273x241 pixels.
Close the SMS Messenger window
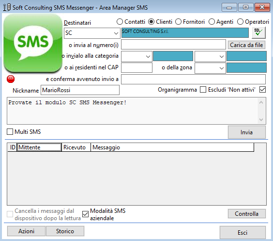(x=262, y=7)
